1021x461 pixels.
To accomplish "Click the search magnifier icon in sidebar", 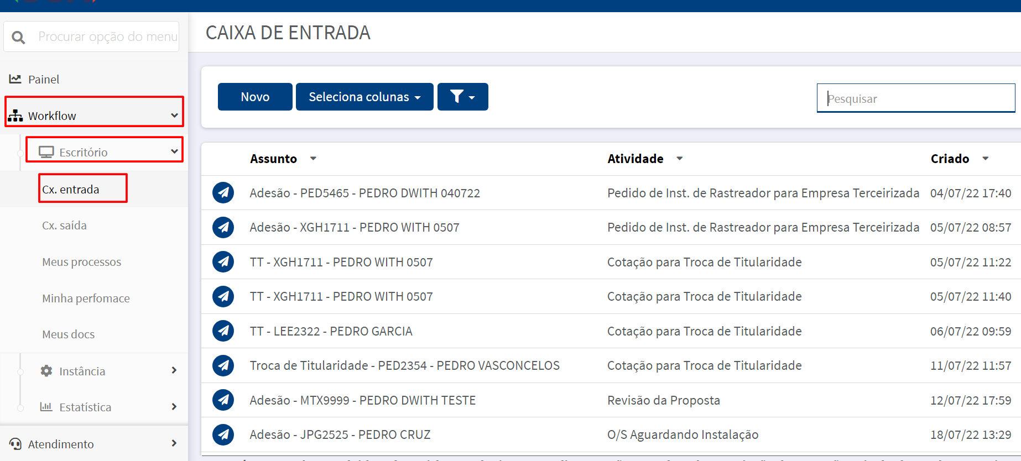I will pyautogui.click(x=18, y=37).
